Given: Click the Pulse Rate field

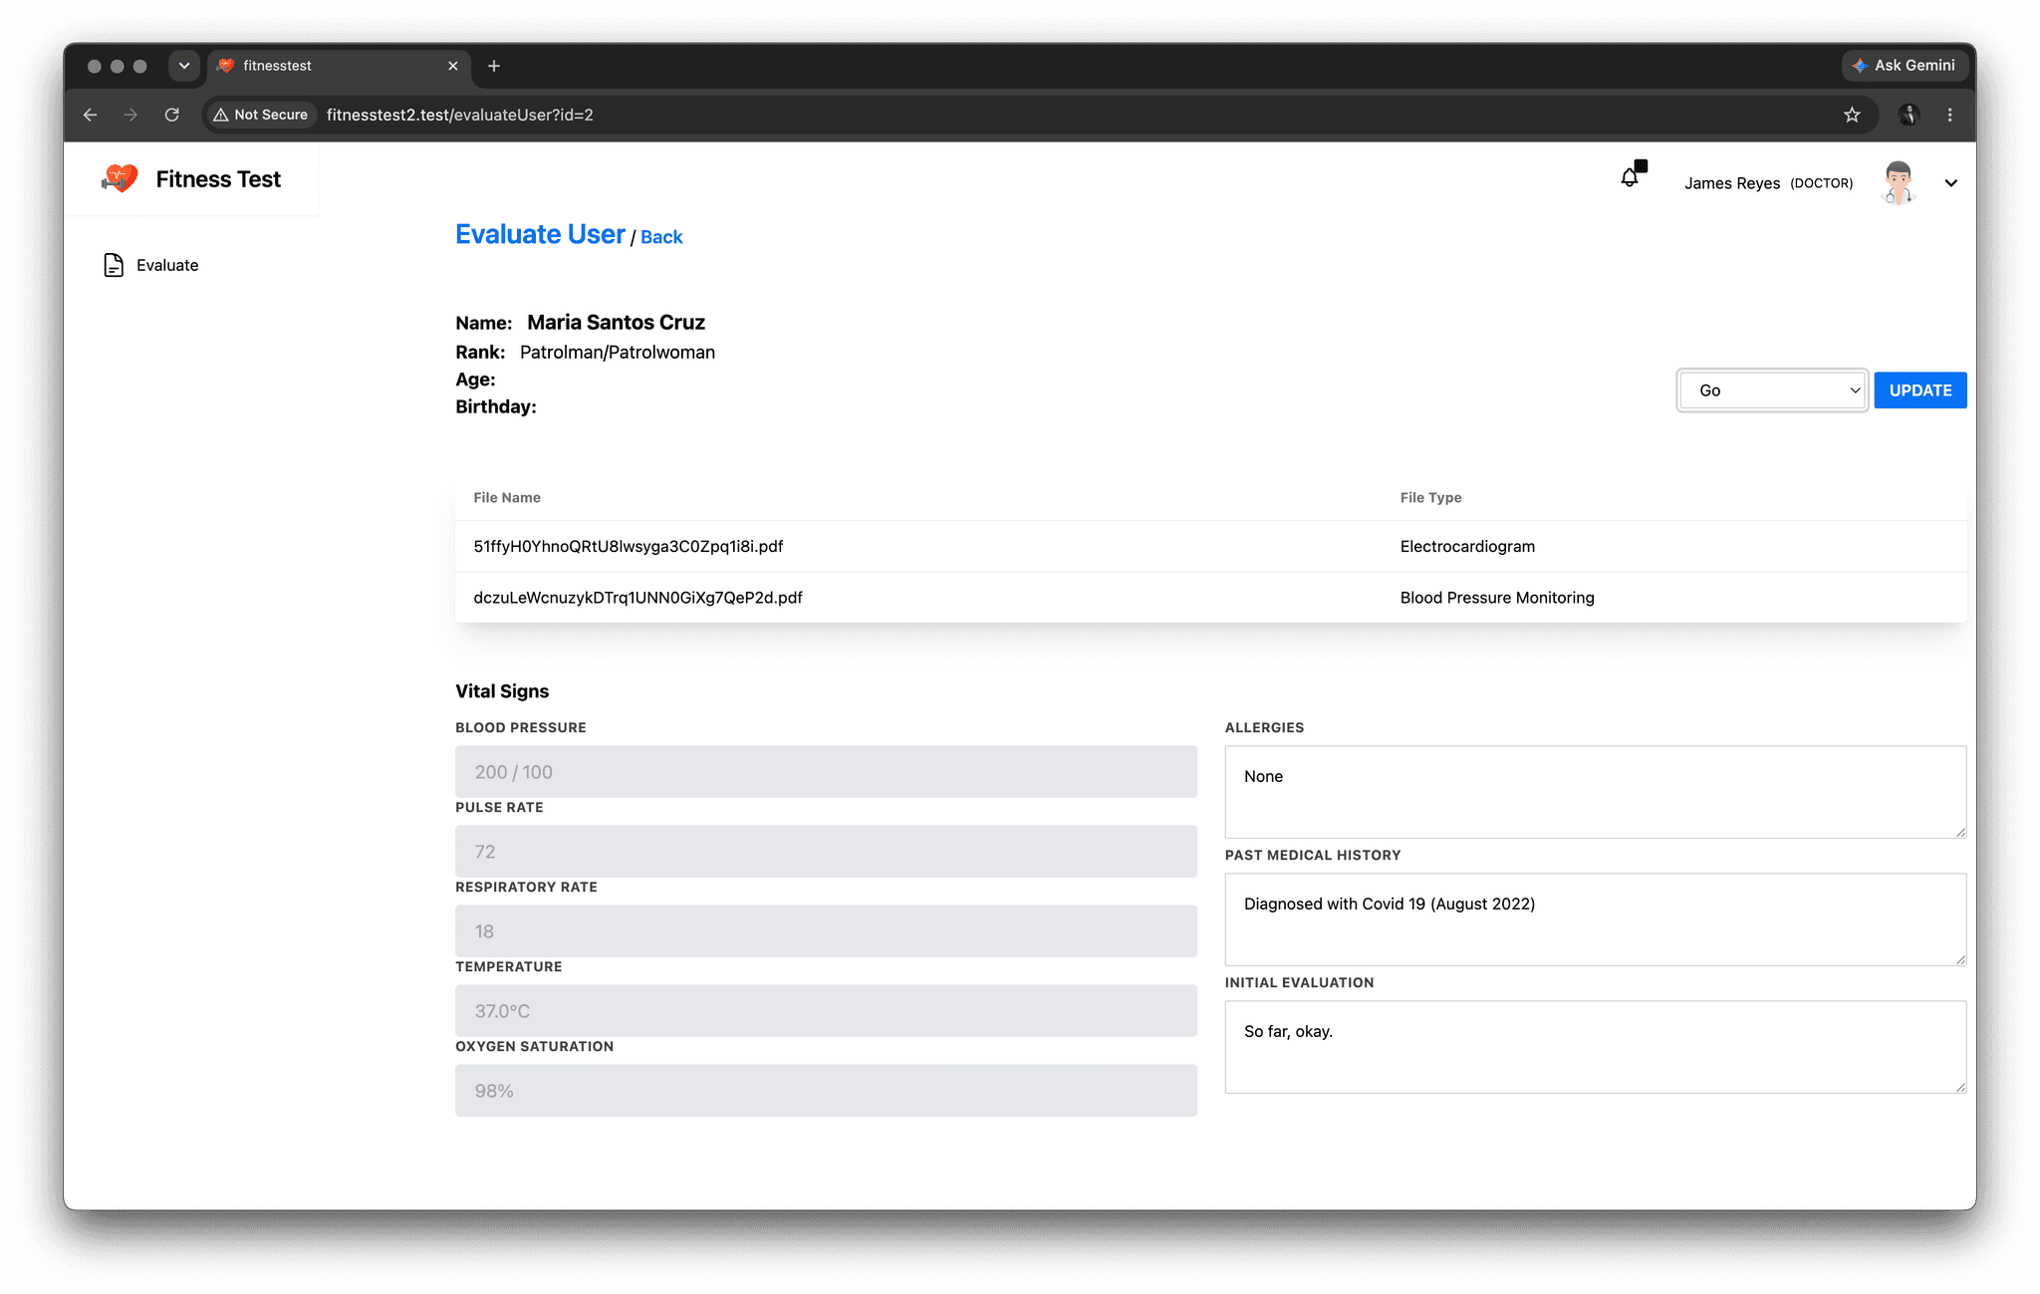Looking at the screenshot, I should tap(826, 852).
